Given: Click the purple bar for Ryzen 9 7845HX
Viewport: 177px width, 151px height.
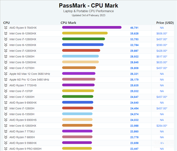Looking at the screenshot, I should point(92,27).
